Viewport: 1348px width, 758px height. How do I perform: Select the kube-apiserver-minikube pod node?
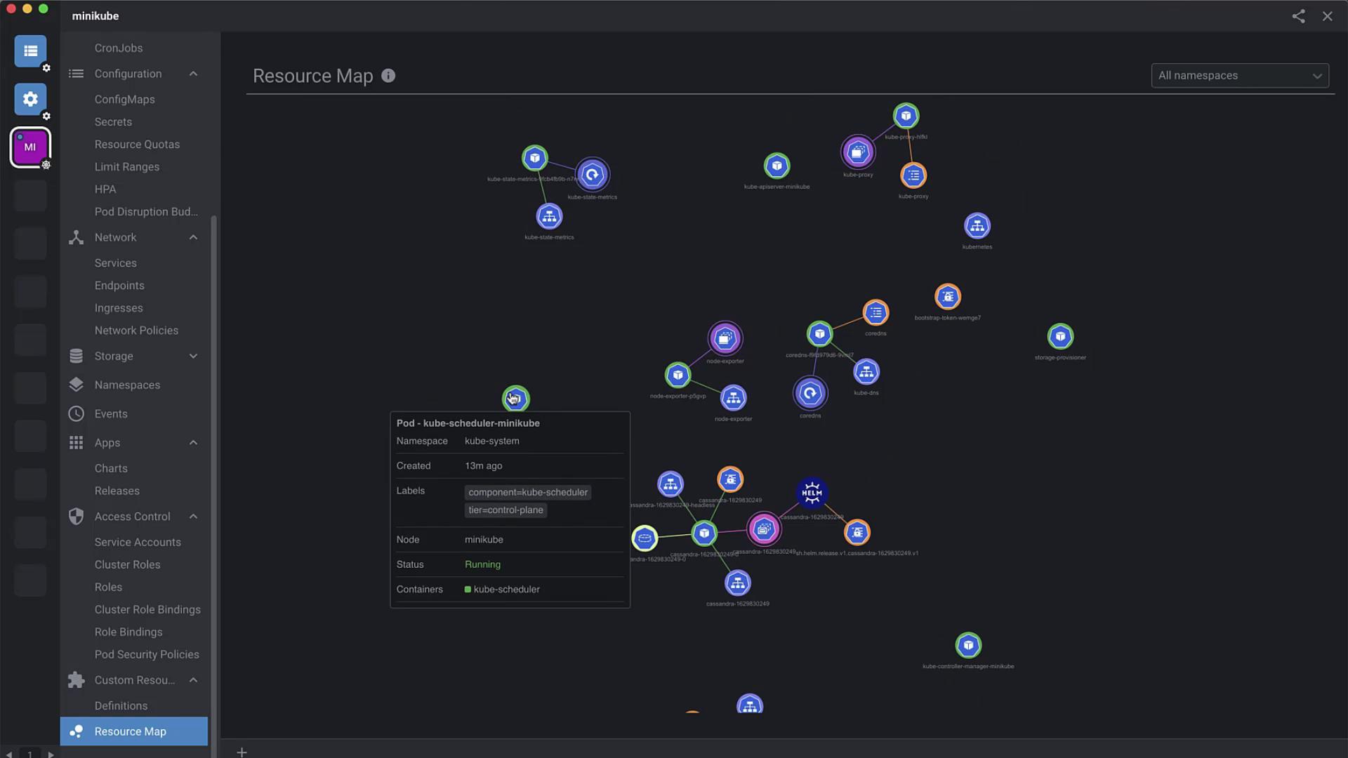point(777,166)
